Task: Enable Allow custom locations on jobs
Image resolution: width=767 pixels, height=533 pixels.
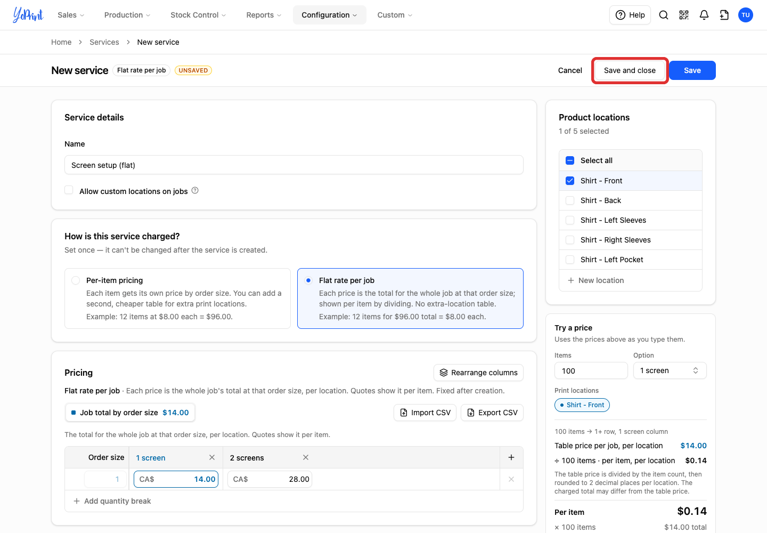Action: [69, 190]
